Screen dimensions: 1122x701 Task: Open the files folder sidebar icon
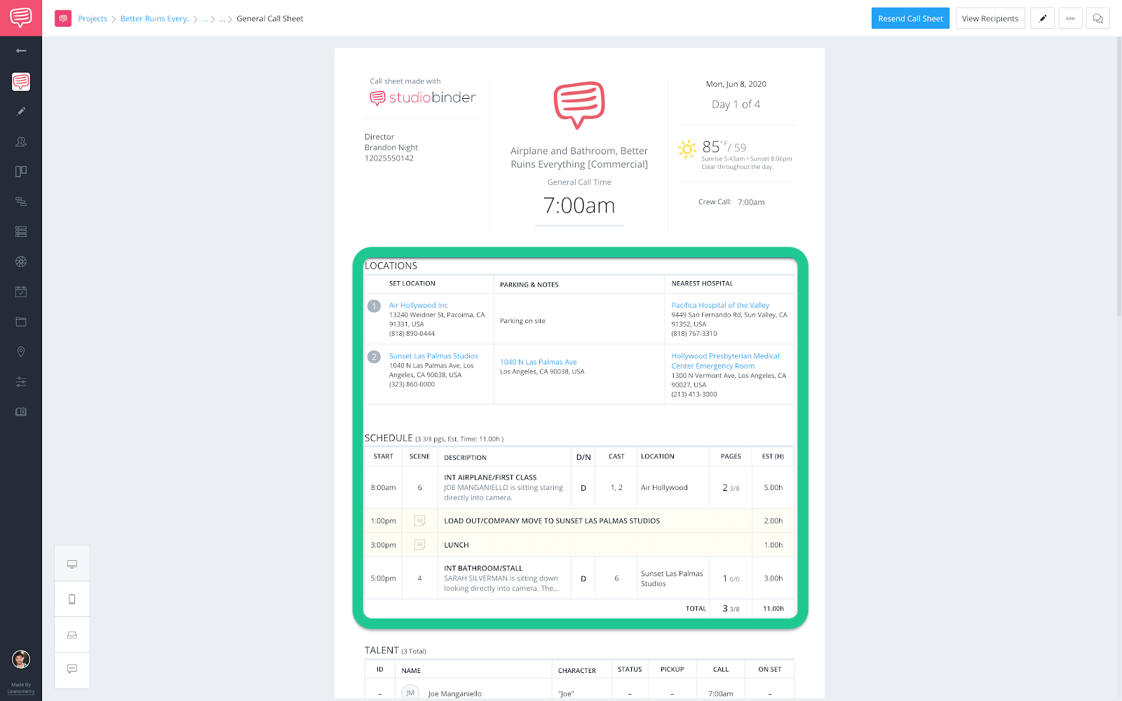[x=21, y=322]
